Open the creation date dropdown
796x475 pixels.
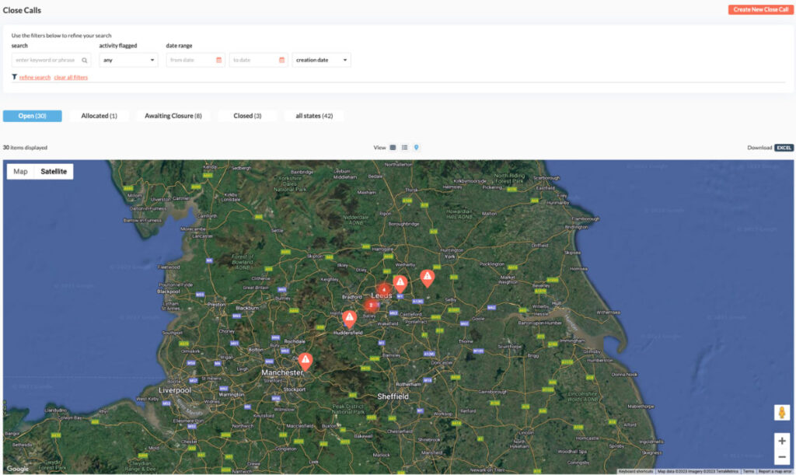pyautogui.click(x=321, y=60)
